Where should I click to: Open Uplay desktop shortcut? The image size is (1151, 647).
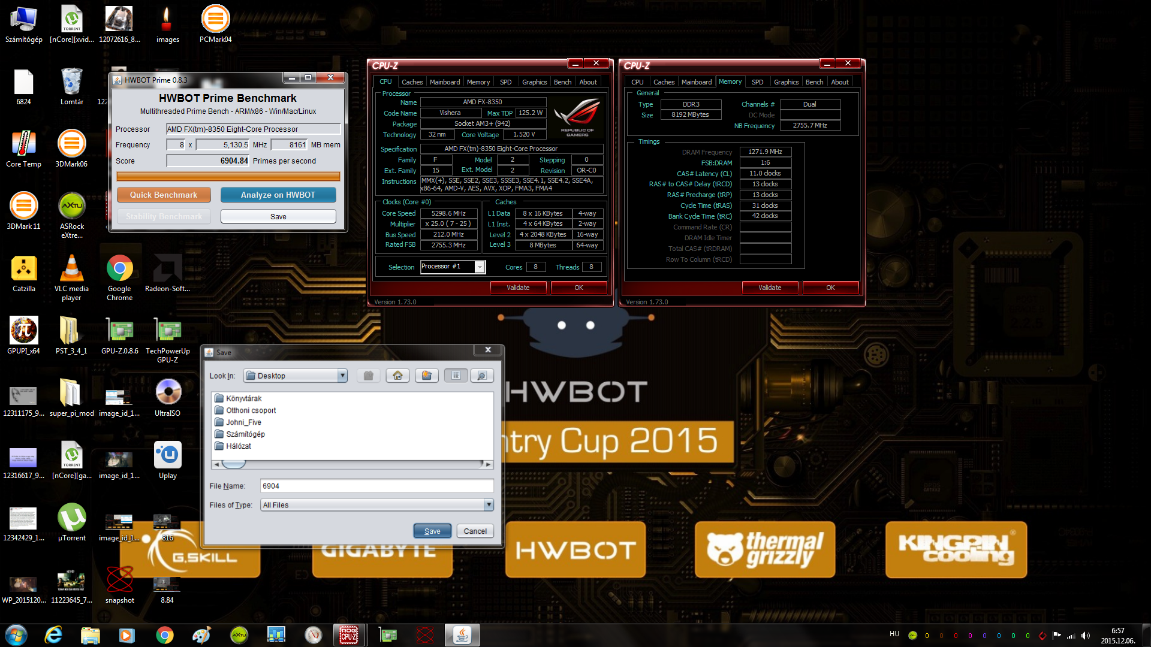[x=167, y=460]
